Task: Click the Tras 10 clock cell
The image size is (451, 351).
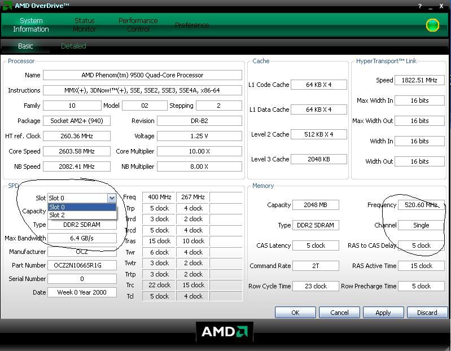Action: pos(192,241)
